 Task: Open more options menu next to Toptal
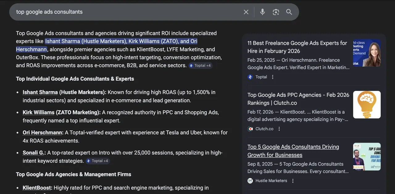tap(272, 77)
